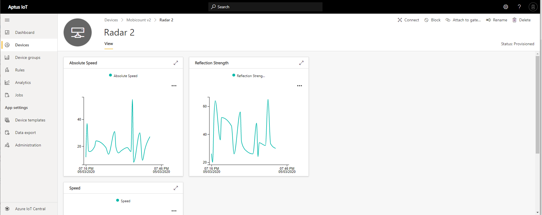542x215 pixels.
Task: Open Device groups
Action: [29, 57]
